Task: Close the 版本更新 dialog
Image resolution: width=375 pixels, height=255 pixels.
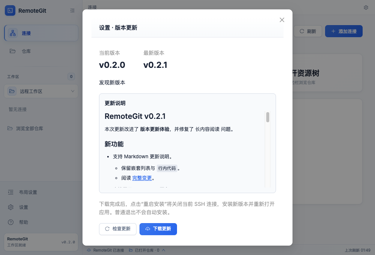Action: (282, 20)
